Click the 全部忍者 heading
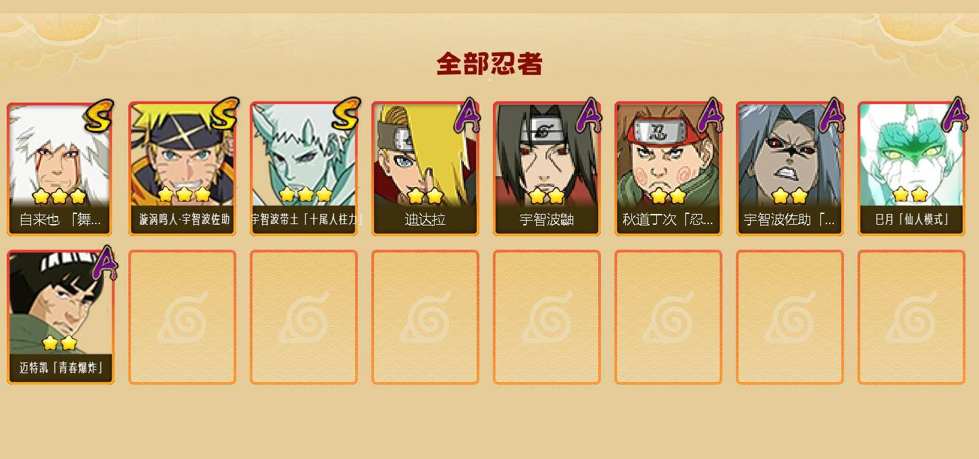The width and height of the screenshot is (979, 459). 489,64
